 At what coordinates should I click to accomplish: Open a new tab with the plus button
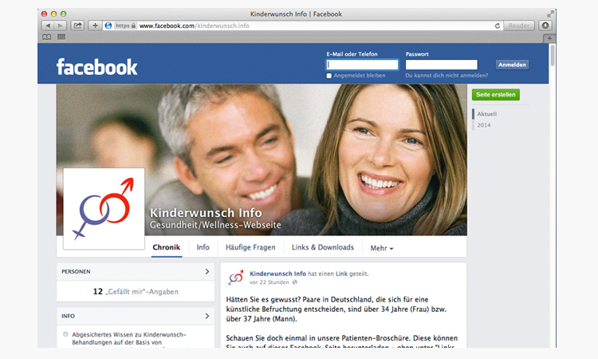(549, 38)
